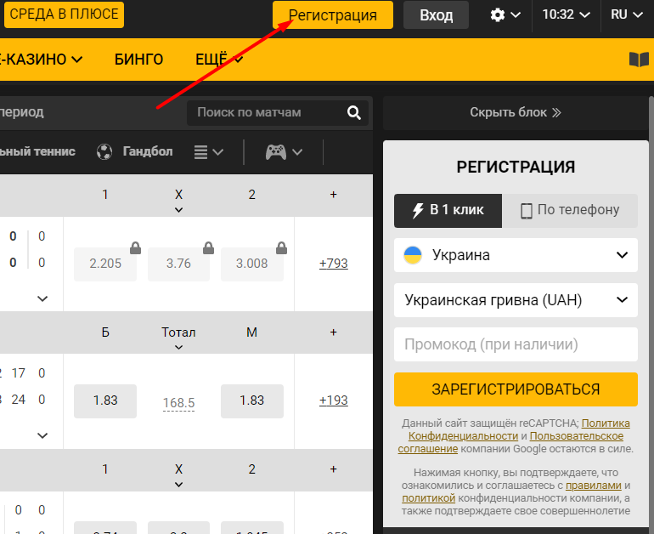
Task: Click the locked odds 2.205
Action: pyautogui.click(x=105, y=264)
